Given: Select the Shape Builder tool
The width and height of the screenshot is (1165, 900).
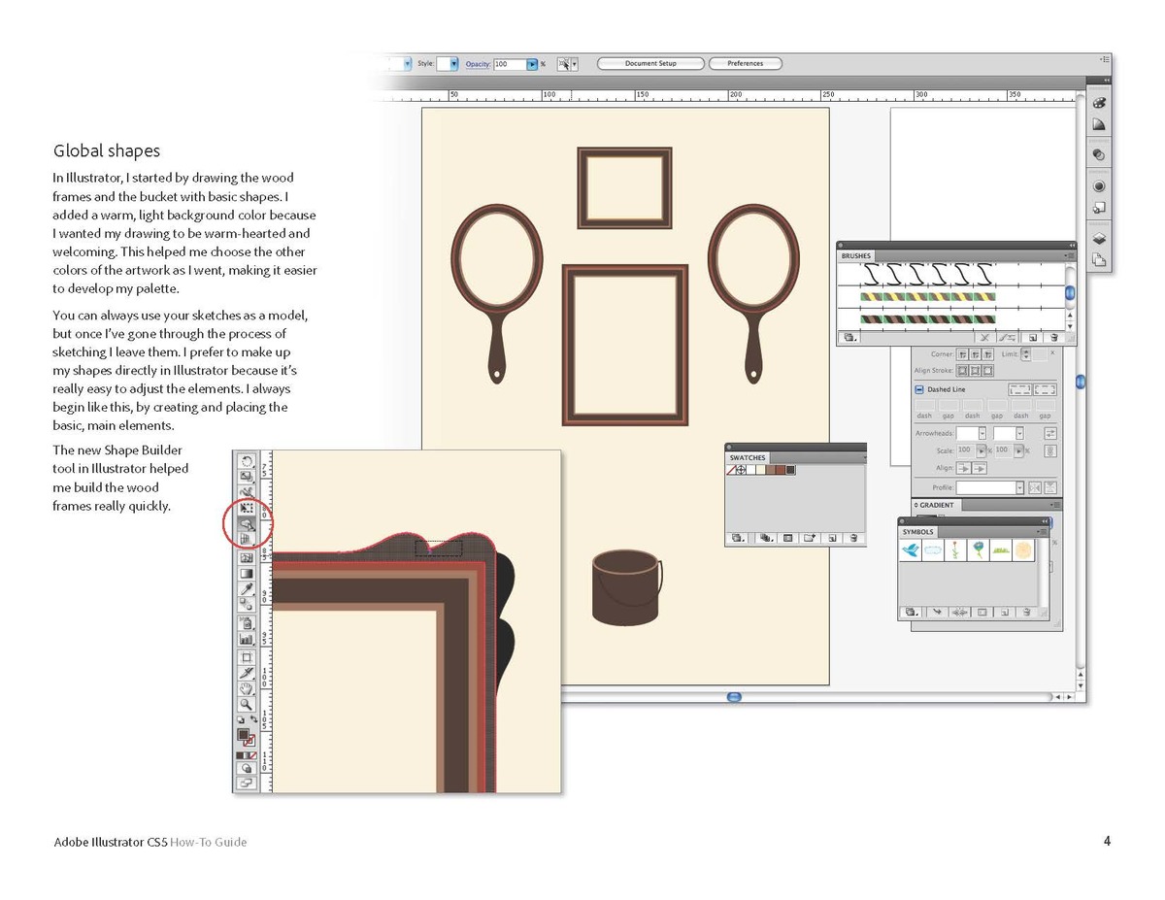Looking at the screenshot, I should (x=247, y=524).
